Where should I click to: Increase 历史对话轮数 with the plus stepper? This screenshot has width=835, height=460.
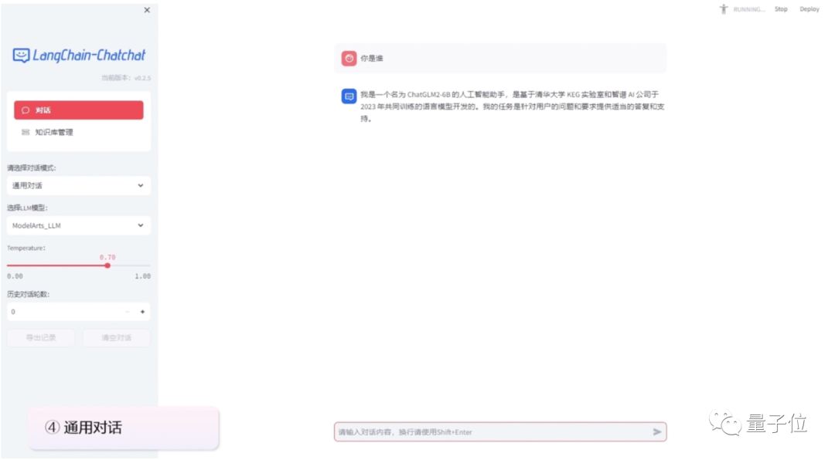coord(142,311)
